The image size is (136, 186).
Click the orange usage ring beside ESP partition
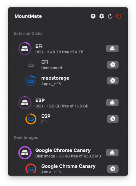coord(31,119)
